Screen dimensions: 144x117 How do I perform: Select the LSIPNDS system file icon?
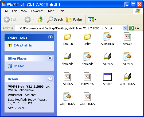click(x=67, y=77)
